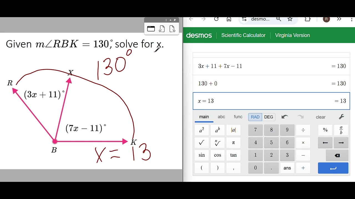Insert decimal point
This screenshot has height=199, width=355.
[271, 168]
